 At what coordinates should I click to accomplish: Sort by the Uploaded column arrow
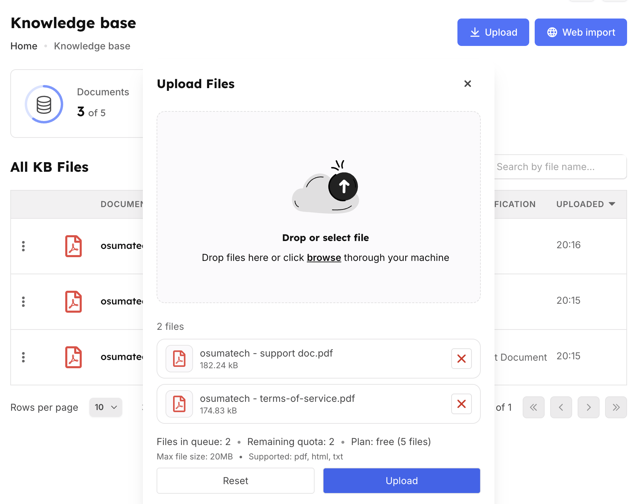(x=612, y=204)
